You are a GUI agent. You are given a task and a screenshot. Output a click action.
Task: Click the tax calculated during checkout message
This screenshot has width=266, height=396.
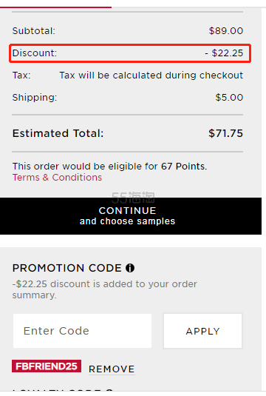pos(151,75)
